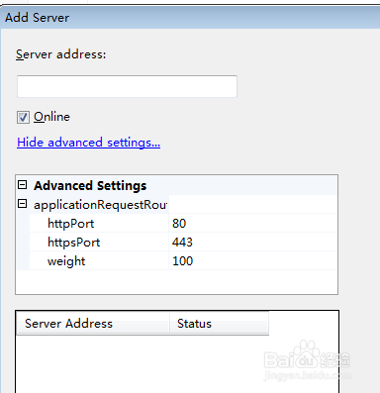380x393 pixels.
Task: Select the weight property row
Action: tap(183, 261)
